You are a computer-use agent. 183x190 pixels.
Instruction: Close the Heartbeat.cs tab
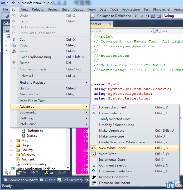pos(110,24)
